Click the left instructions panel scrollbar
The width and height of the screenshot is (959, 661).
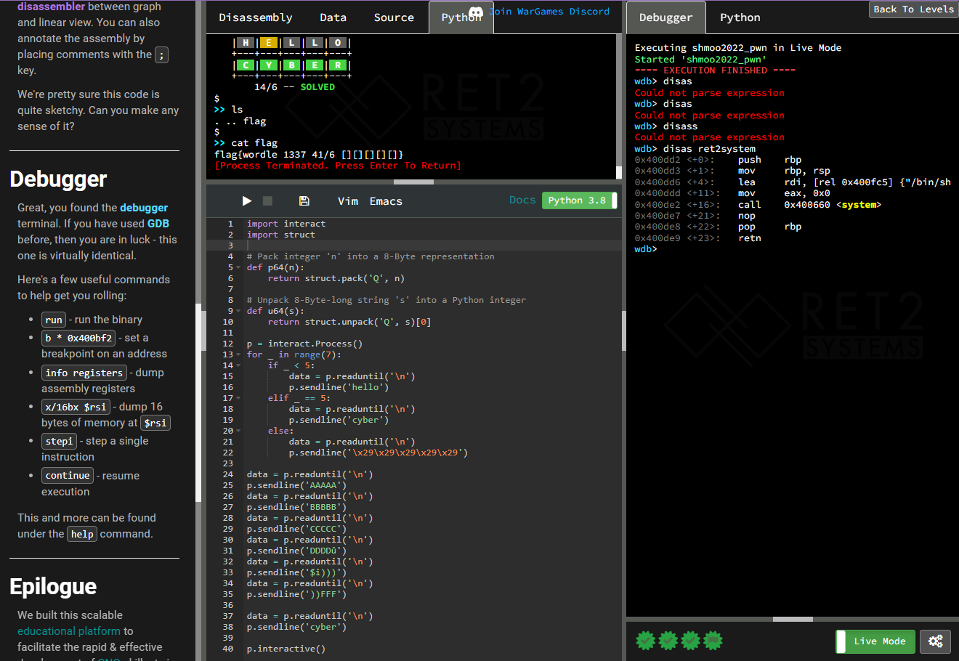[x=198, y=402]
